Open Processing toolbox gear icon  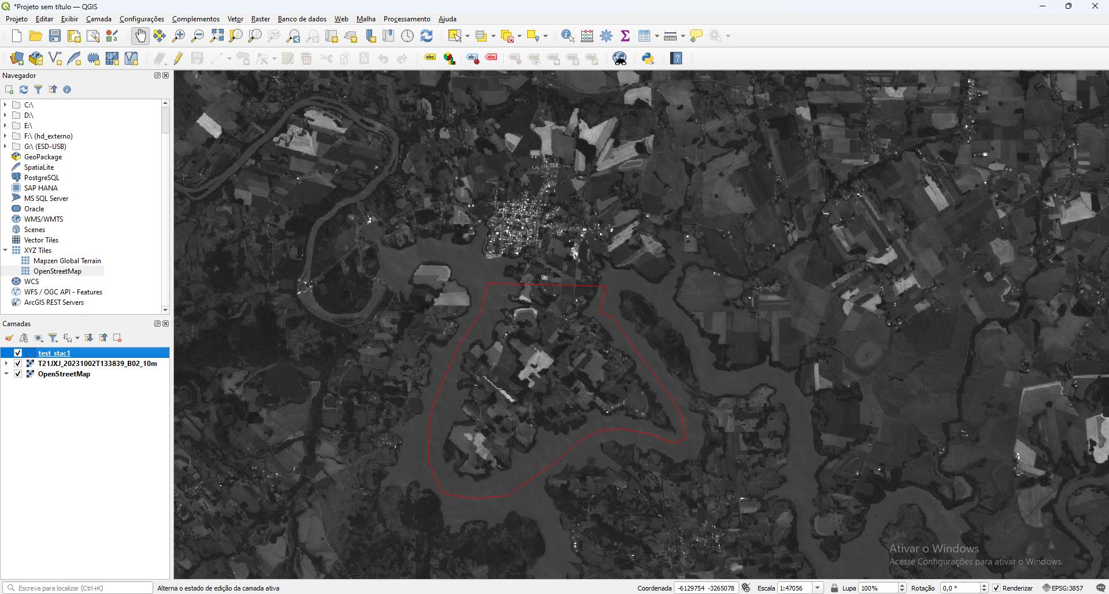point(606,36)
